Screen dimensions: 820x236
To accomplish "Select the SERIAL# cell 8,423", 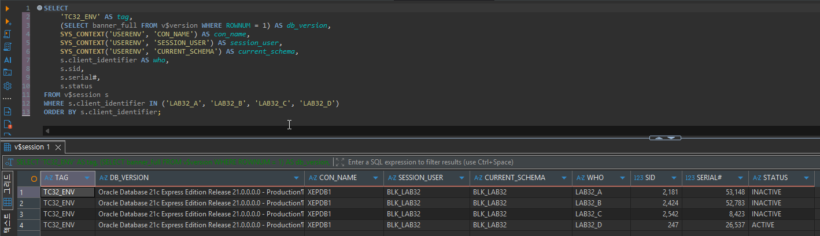I will pos(715,214).
